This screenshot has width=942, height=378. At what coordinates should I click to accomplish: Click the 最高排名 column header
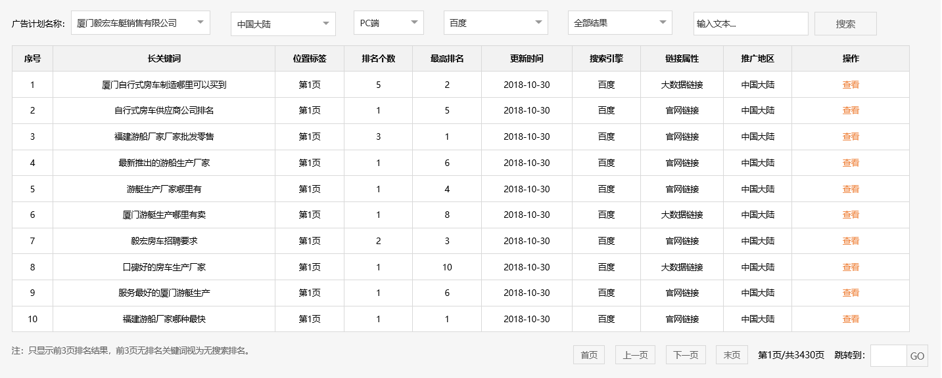446,58
